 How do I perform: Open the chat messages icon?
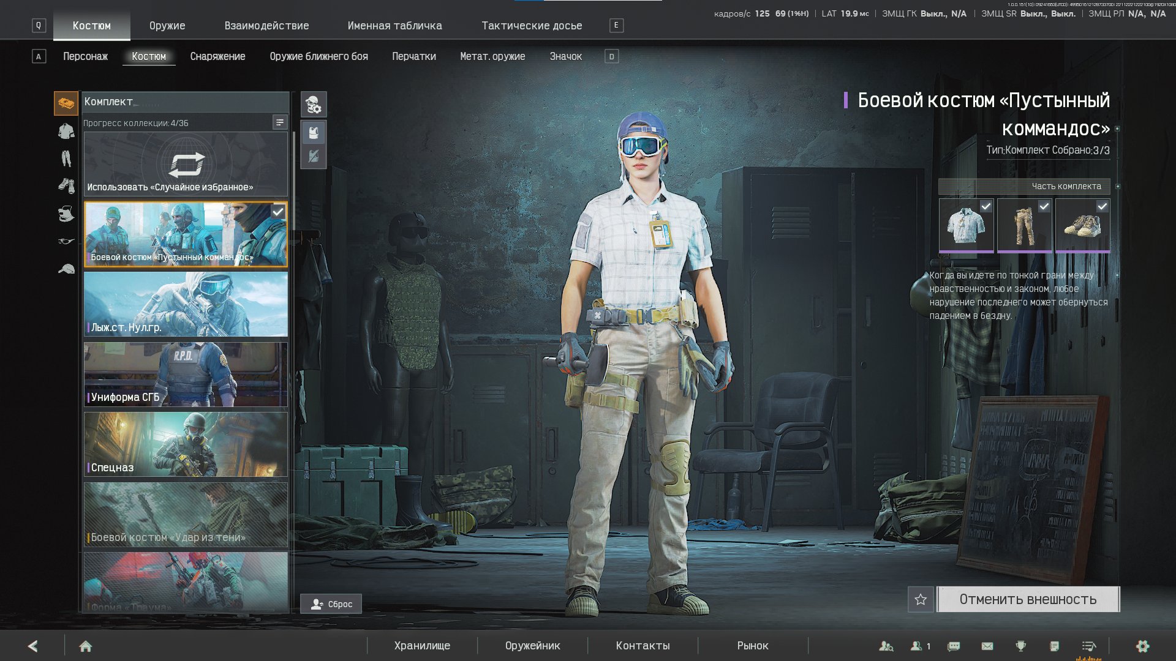tap(954, 646)
